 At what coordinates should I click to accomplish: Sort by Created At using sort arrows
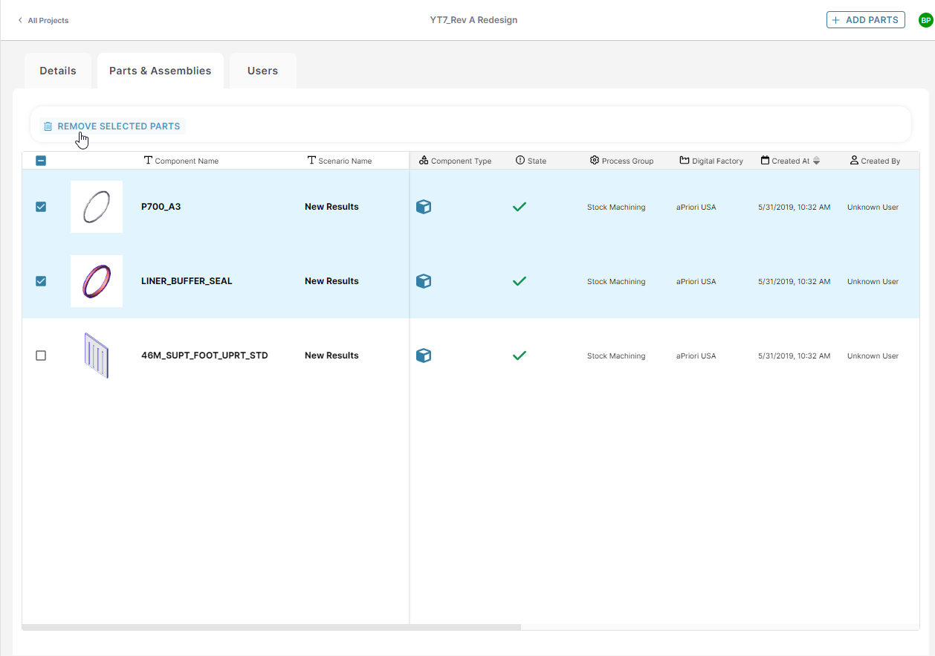click(816, 161)
